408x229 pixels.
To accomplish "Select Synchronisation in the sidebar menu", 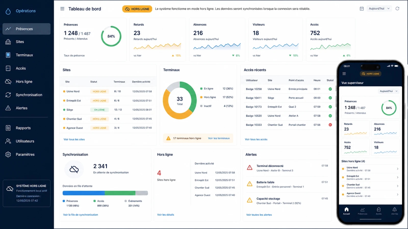I will pyautogui.click(x=27, y=95).
